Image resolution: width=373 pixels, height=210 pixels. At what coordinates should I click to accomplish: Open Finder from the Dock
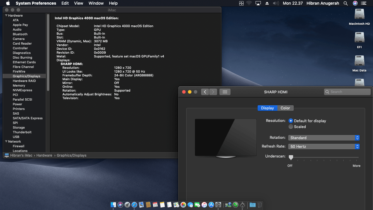pos(113,205)
